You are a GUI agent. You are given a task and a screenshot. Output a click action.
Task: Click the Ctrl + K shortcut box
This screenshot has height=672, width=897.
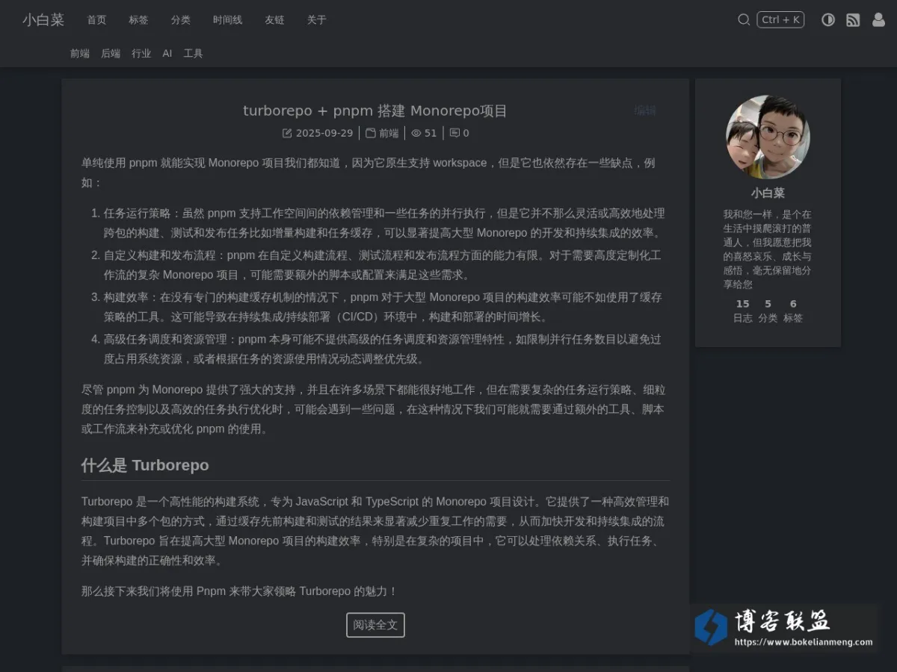[780, 20]
